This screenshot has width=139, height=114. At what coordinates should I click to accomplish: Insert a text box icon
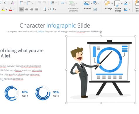95,9
